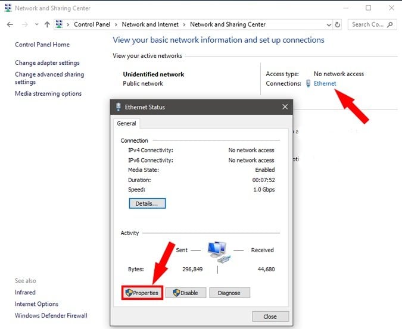Click the Close button in Ethernet Status
Screen dimensions: 402x329
coord(270,317)
